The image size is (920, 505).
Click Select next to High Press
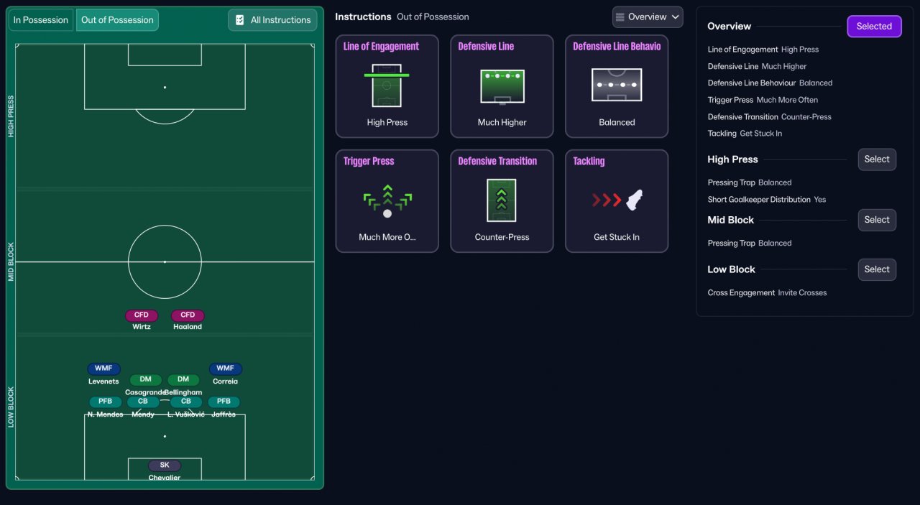[877, 159]
